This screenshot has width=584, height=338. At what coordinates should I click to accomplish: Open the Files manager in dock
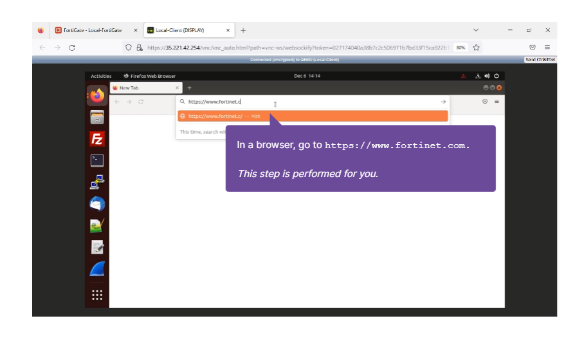click(x=97, y=117)
